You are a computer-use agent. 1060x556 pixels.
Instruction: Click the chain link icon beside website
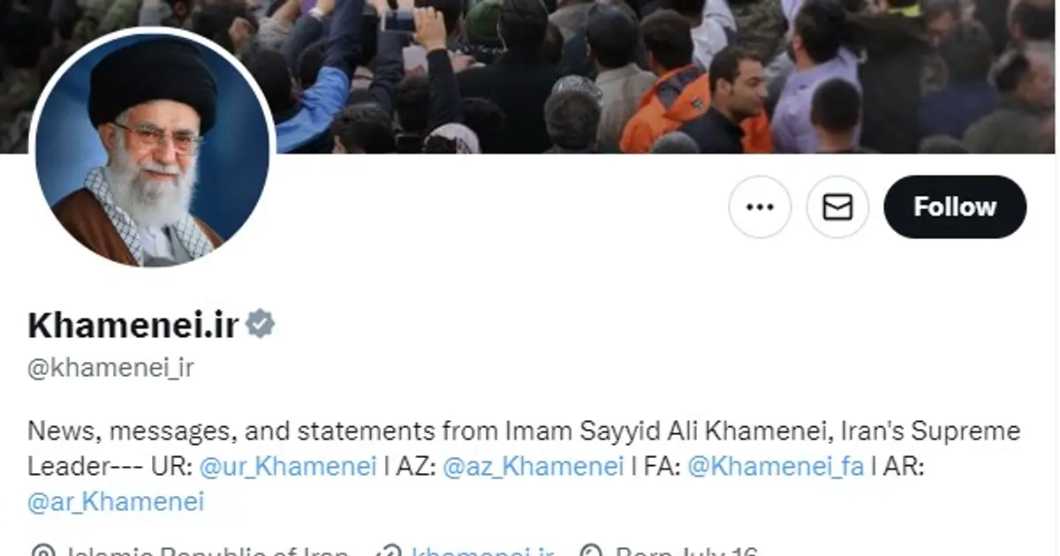point(387,552)
